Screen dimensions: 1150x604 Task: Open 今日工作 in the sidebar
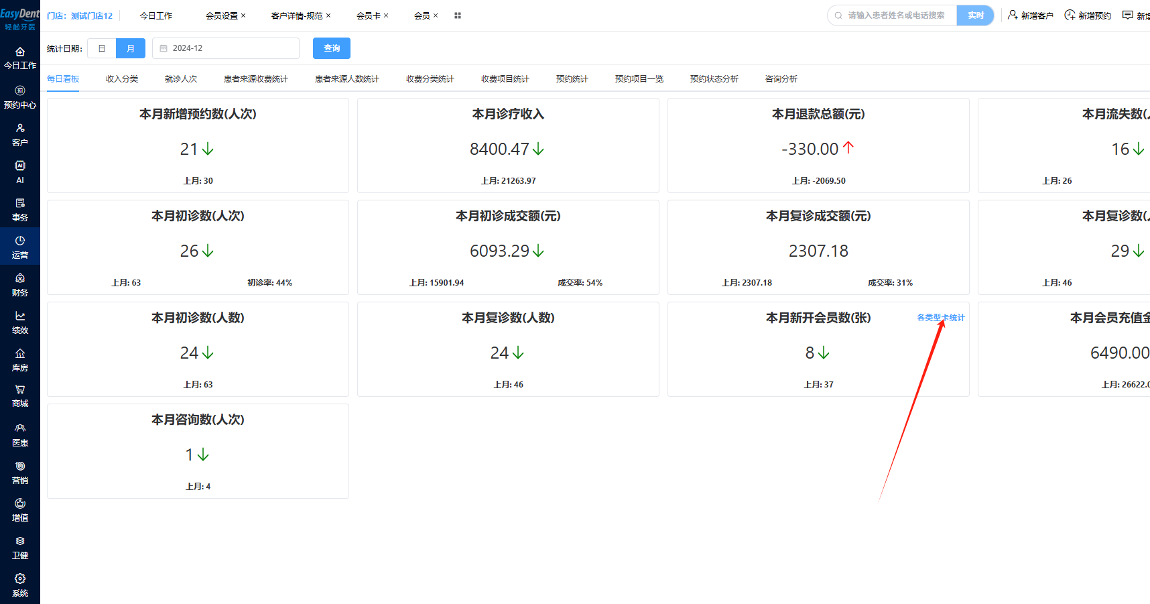coord(20,58)
